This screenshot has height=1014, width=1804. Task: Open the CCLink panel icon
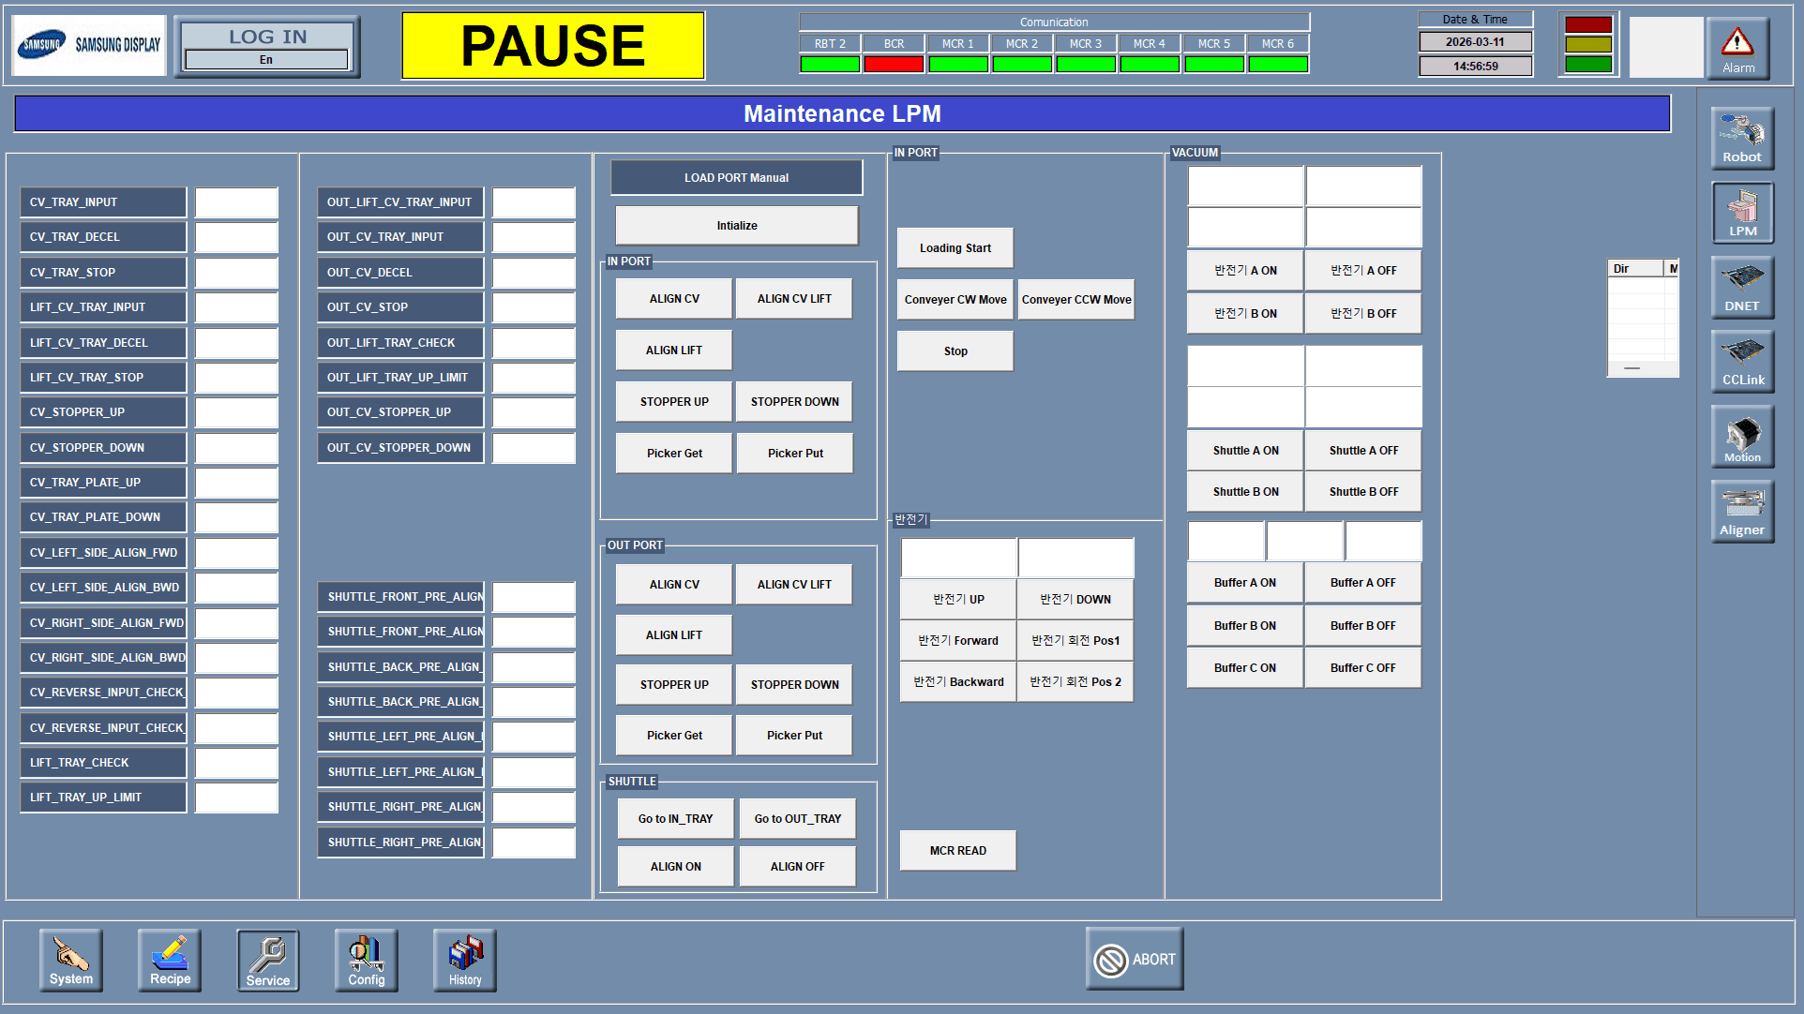pos(1741,361)
